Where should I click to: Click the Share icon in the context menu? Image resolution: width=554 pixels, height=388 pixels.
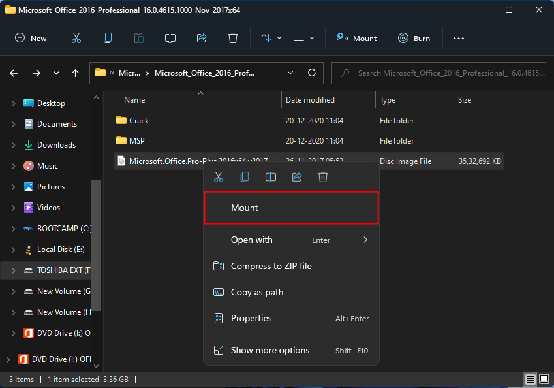(297, 176)
